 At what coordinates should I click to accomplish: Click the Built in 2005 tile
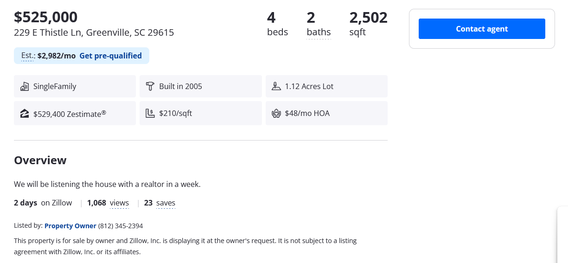coord(200,86)
